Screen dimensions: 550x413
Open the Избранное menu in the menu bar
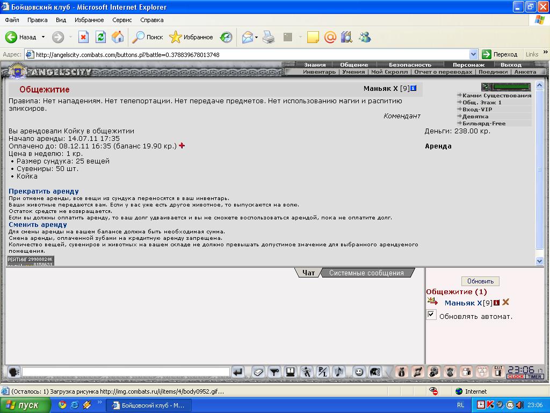click(x=89, y=20)
